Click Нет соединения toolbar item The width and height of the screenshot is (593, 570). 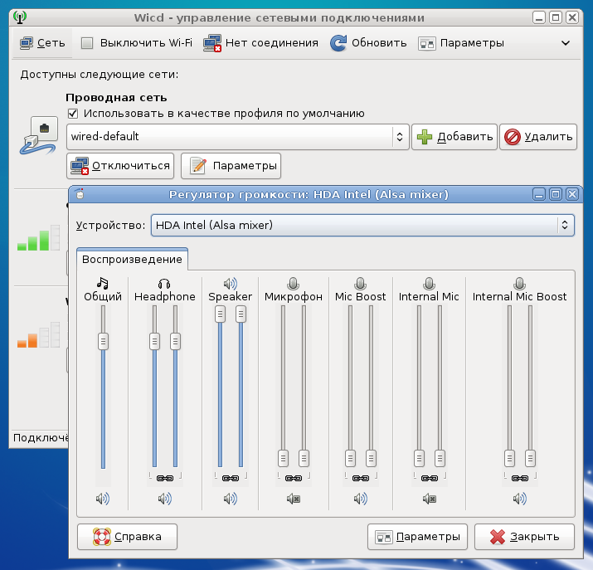tap(260, 43)
